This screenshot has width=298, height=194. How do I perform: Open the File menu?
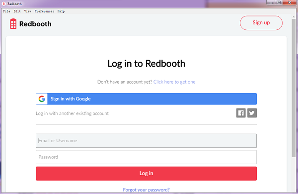tap(6, 11)
